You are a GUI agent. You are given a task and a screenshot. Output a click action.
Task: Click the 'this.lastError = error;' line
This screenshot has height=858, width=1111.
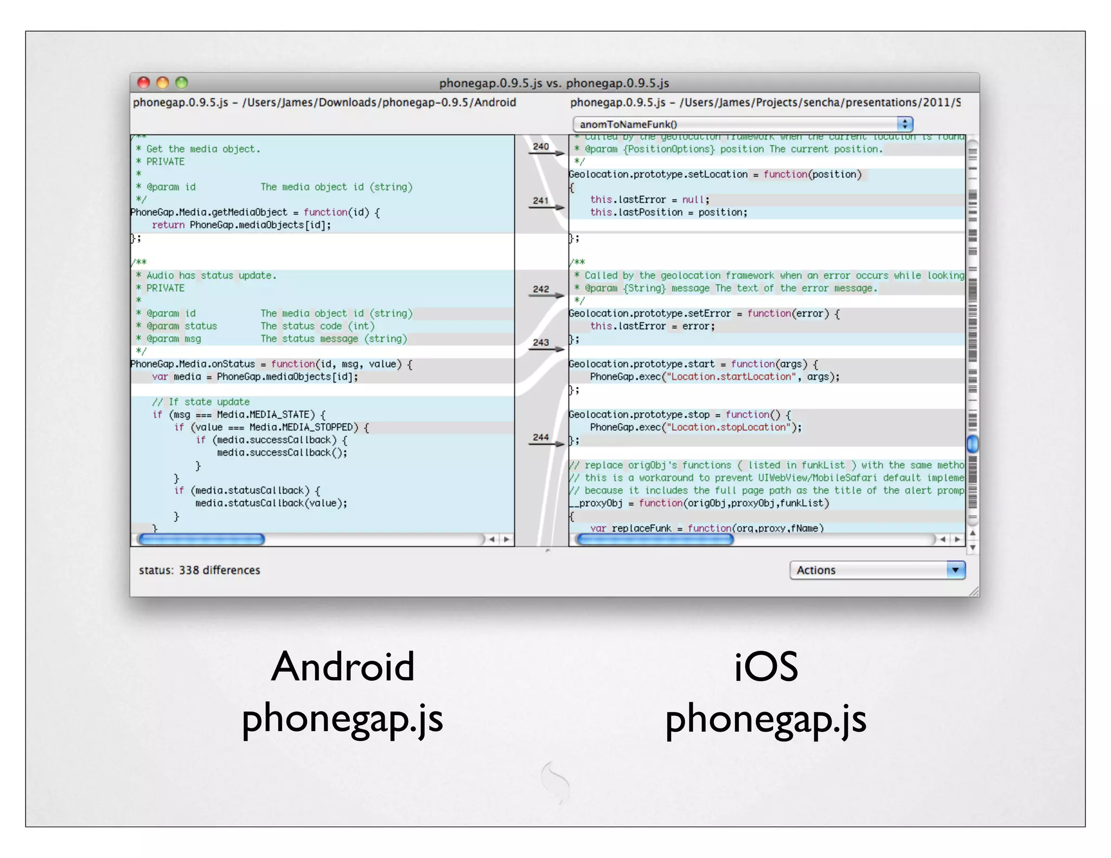click(x=653, y=326)
